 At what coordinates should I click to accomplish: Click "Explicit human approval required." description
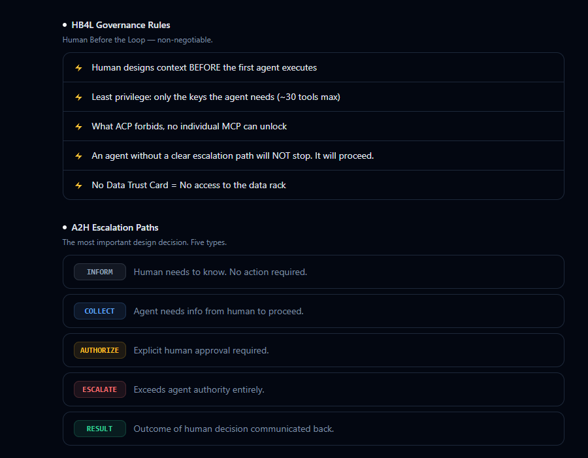point(201,350)
